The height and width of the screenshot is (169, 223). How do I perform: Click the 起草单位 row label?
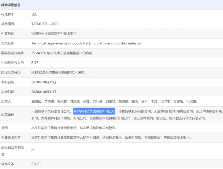coord(8,115)
